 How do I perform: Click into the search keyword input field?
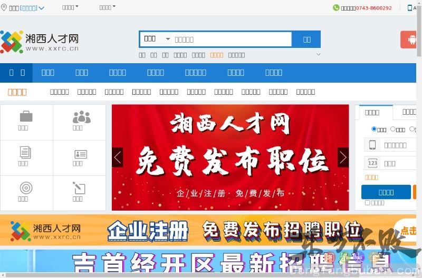[232, 39]
